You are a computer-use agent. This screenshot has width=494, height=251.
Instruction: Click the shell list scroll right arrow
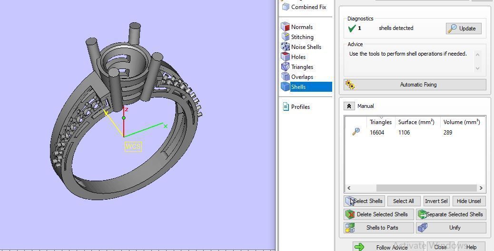[481, 188]
